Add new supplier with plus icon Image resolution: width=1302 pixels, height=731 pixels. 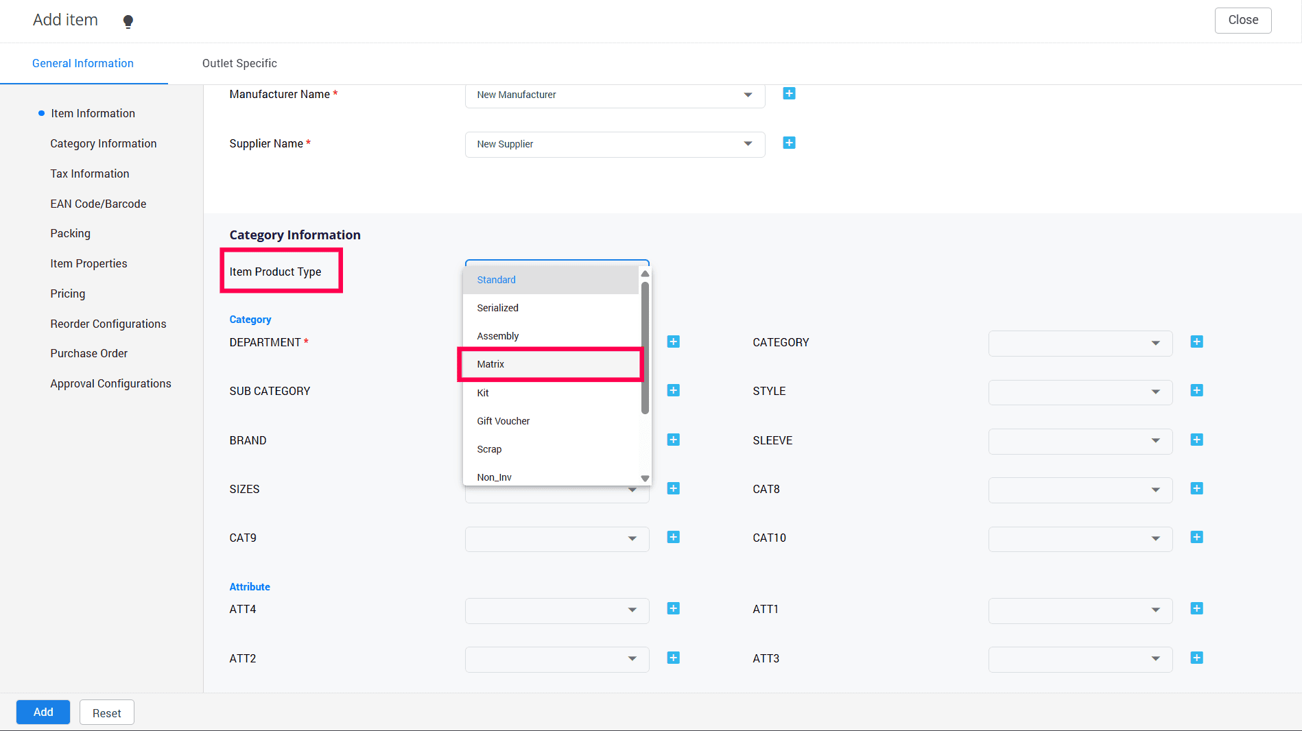pos(789,143)
